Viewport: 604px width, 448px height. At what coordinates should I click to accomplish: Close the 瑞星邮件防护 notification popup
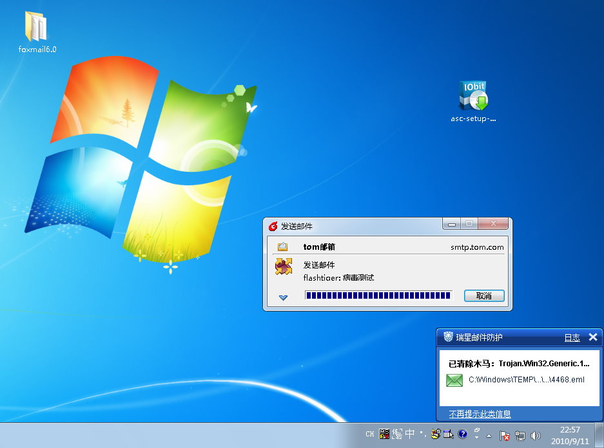point(593,337)
